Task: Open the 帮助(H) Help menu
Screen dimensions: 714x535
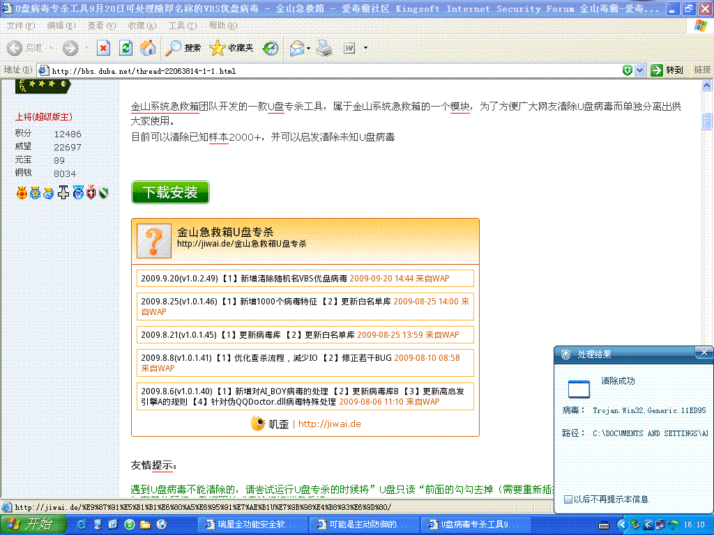Action: coord(222,26)
